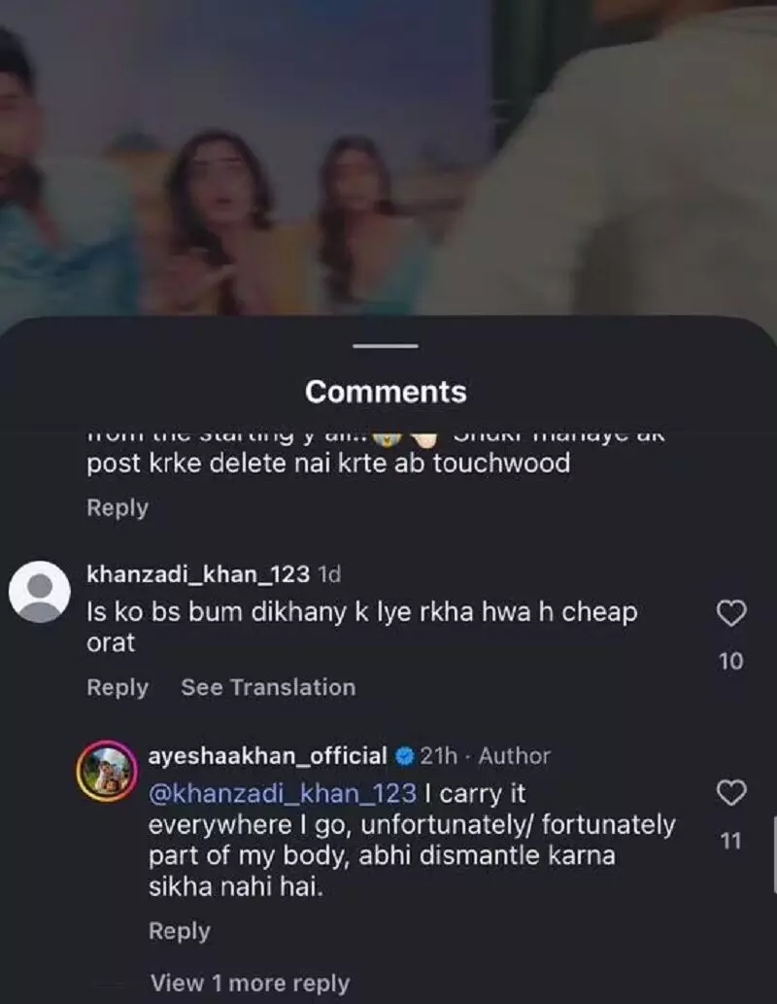Click the @khanzadi_khan_123 mention in the reply

click(x=282, y=793)
